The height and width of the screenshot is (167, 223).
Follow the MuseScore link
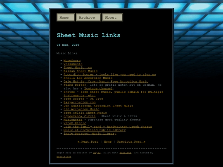point(72,61)
